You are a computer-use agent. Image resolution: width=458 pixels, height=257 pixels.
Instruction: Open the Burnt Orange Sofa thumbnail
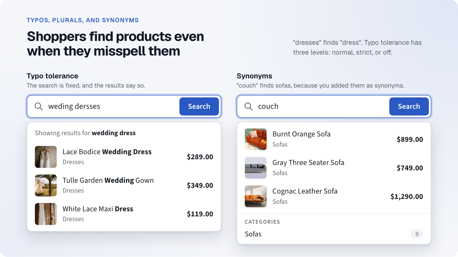click(256, 139)
